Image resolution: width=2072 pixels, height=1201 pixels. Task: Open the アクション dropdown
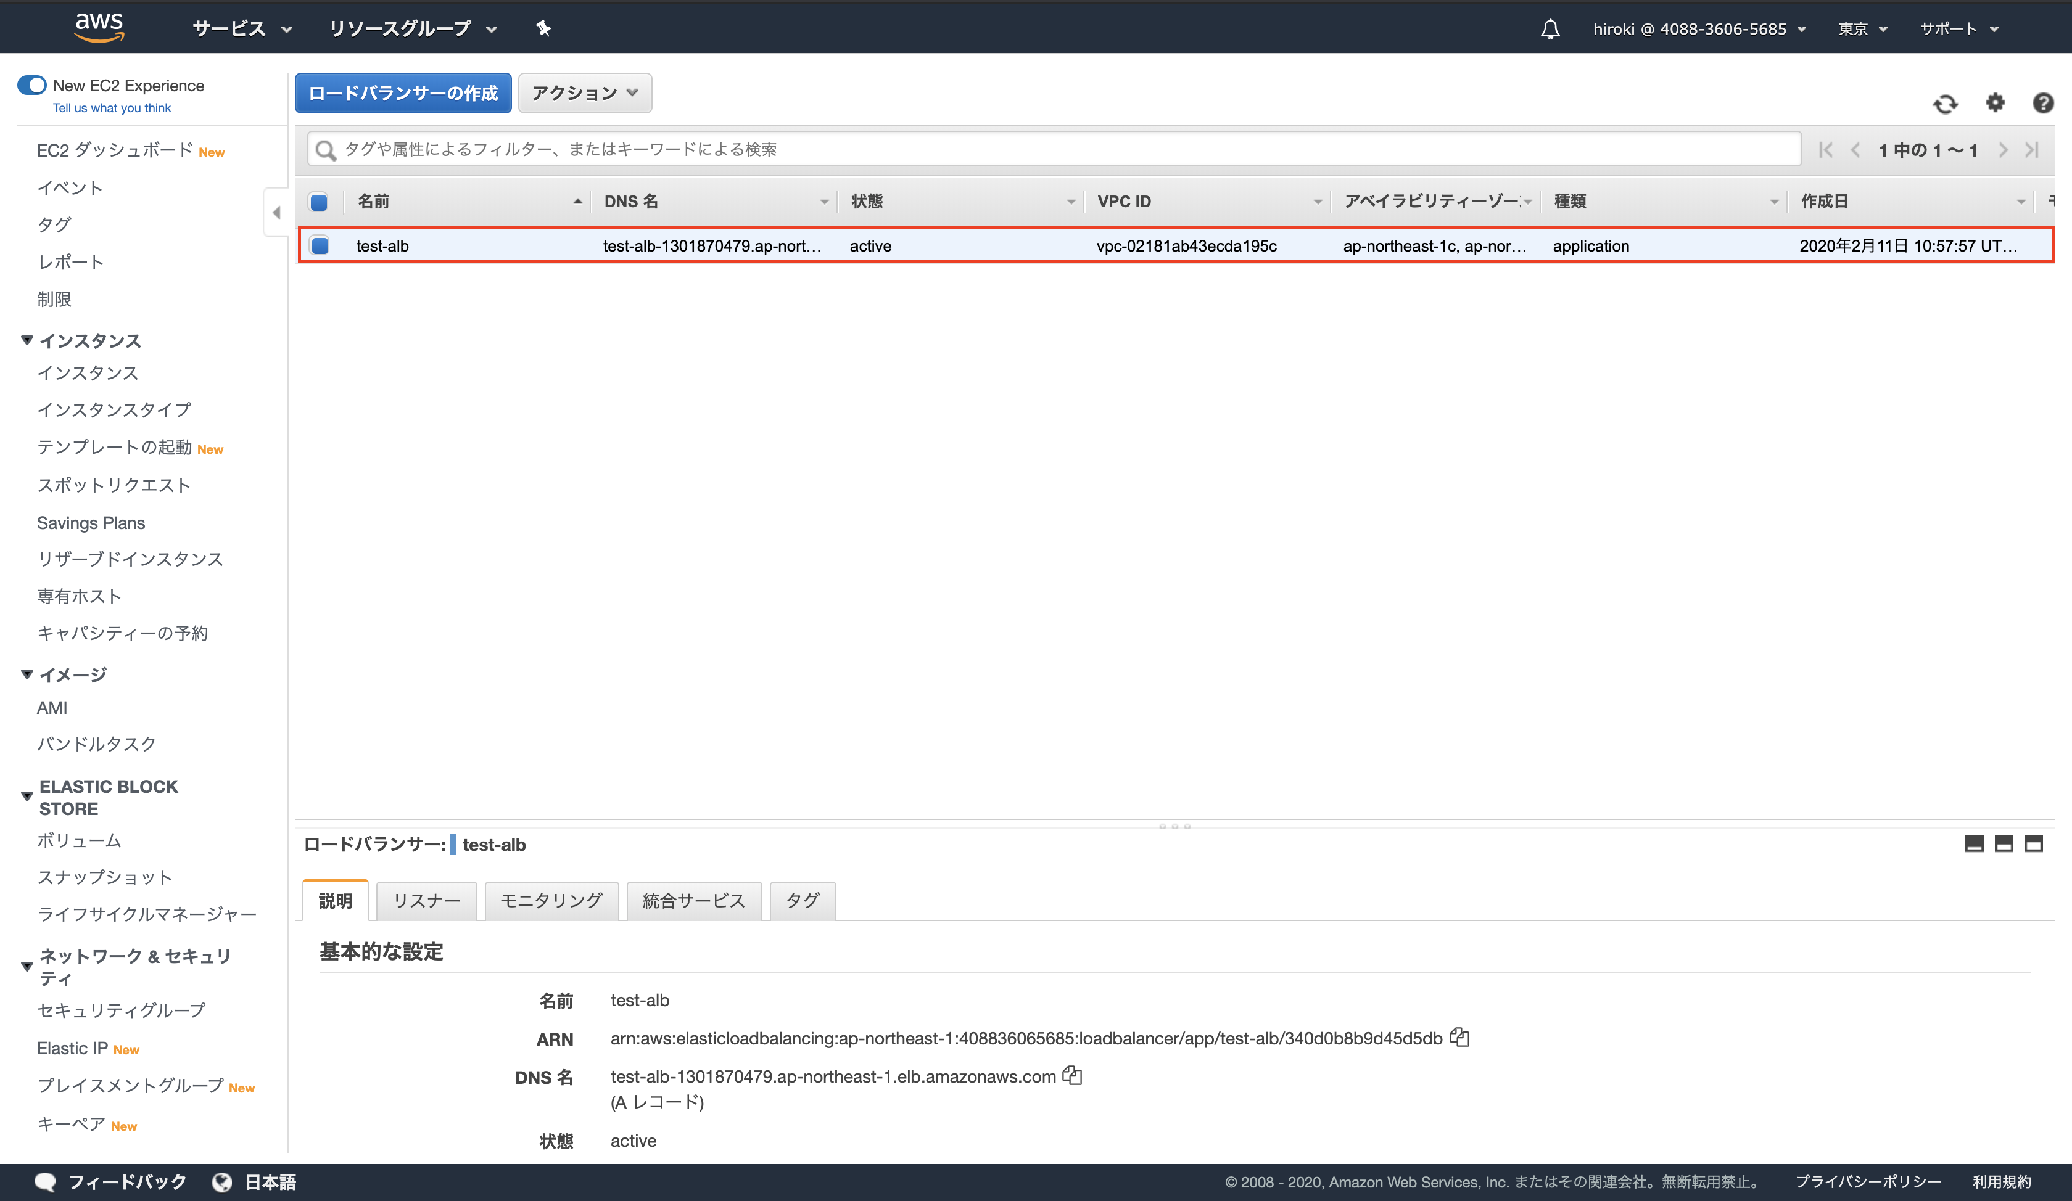click(x=585, y=93)
